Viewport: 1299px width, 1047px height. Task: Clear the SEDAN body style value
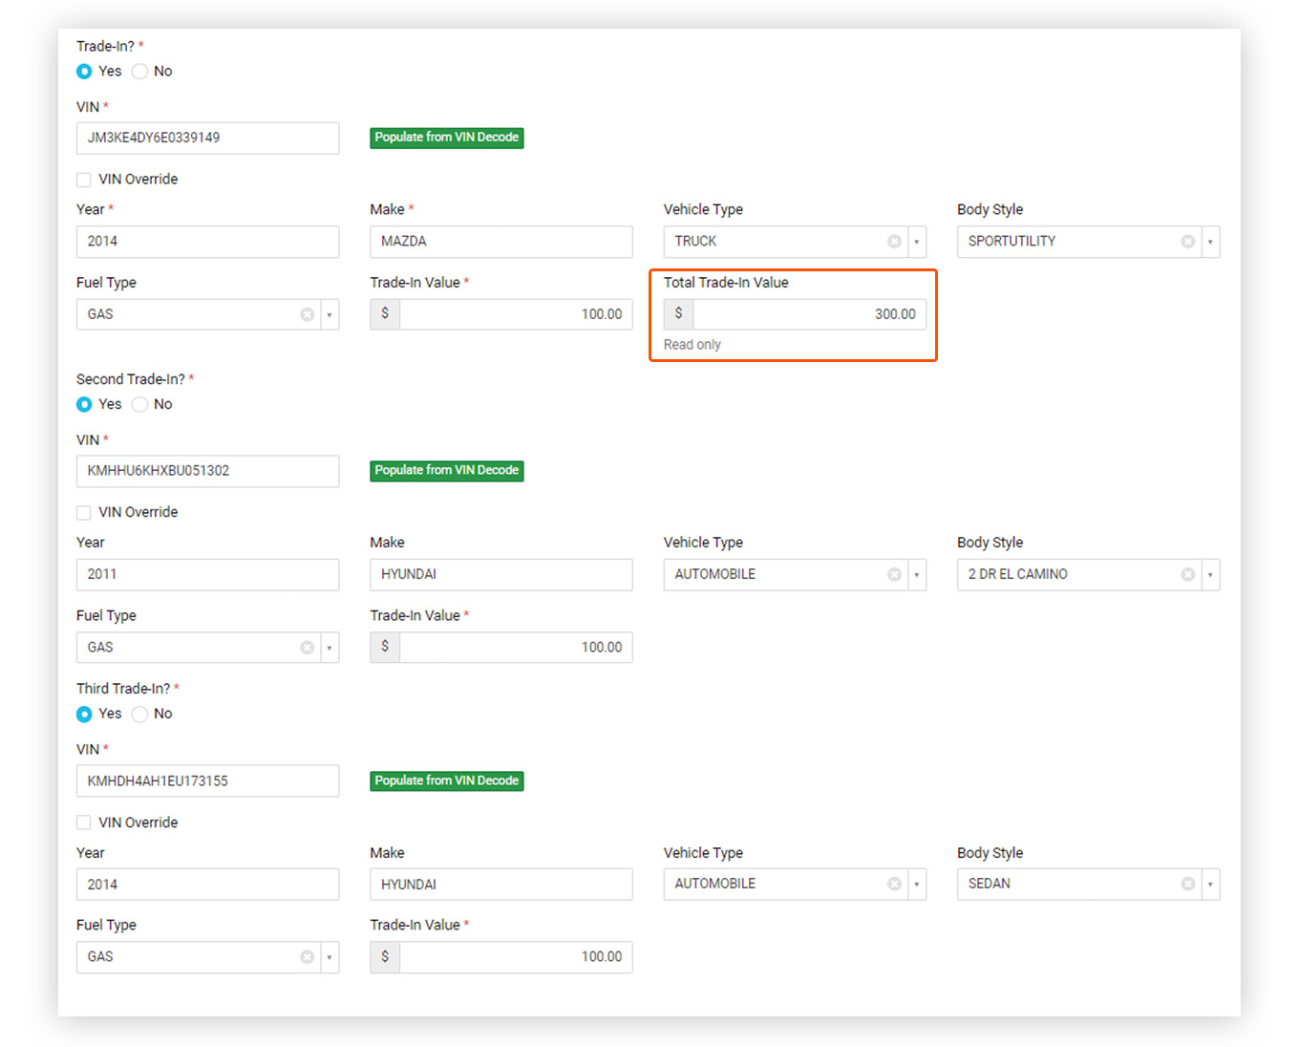click(x=1187, y=884)
